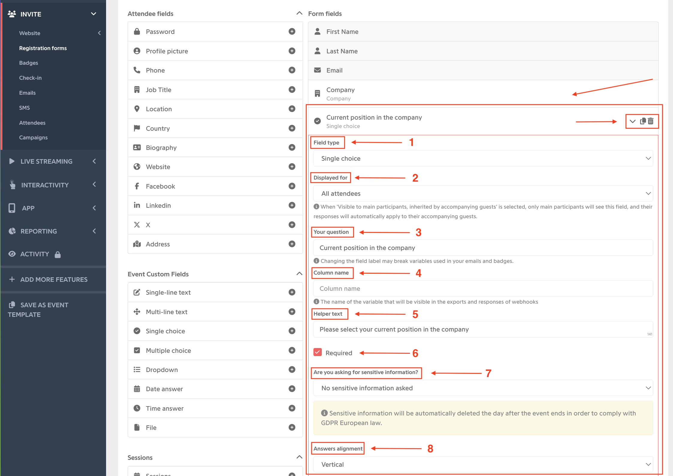673x476 pixels.
Task: Add a Date answer custom field
Action: point(292,389)
